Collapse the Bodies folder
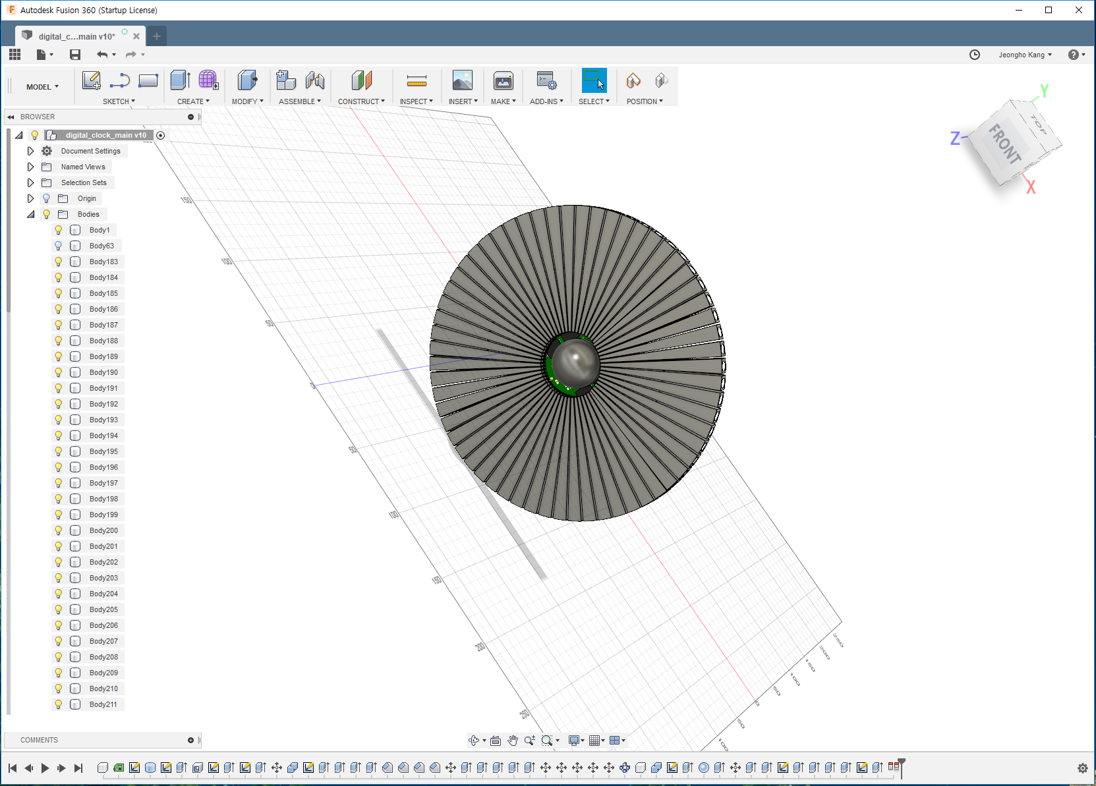Viewport: 1096px width, 786px height. (30, 214)
